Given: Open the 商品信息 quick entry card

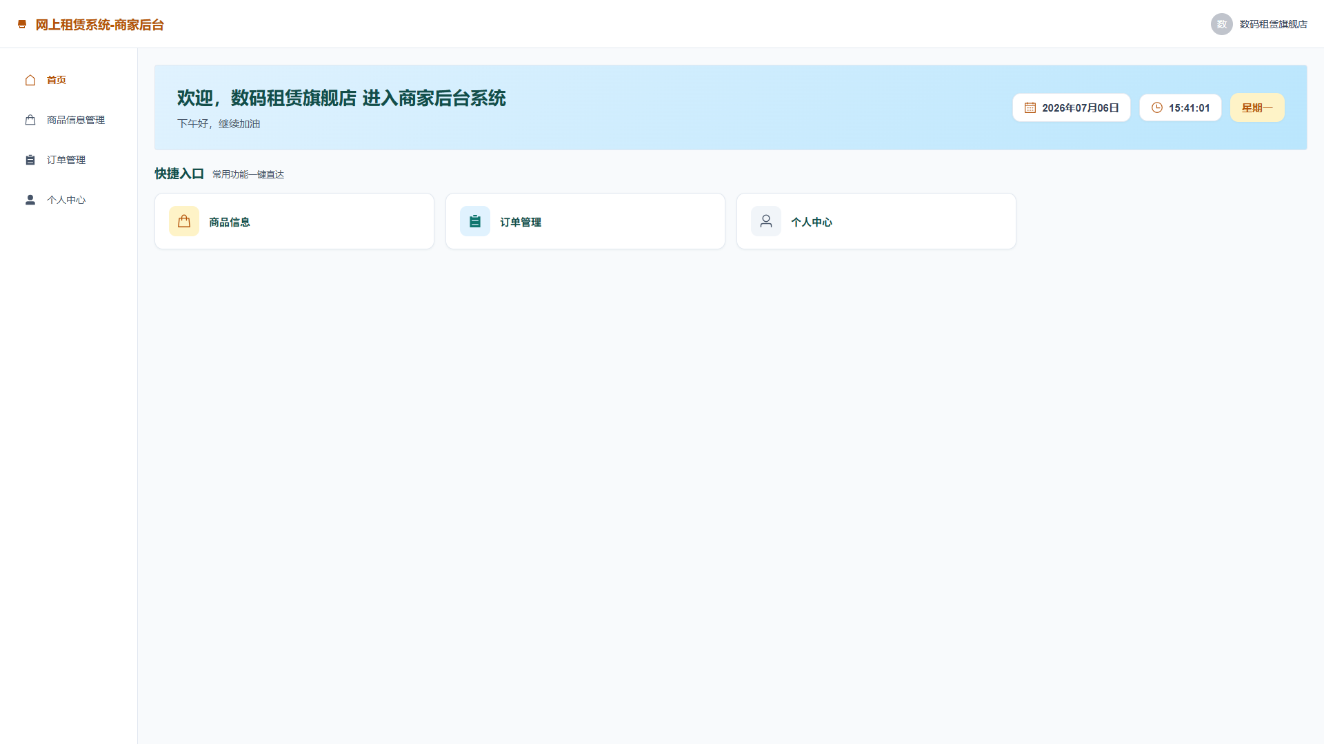Looking at the screenshot, I should tap(294, 221).
